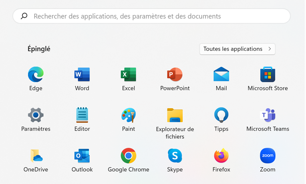The height and width of the screenshot is (184, 306).
Task: Open Google Chrome
Action: coord(129,156)
